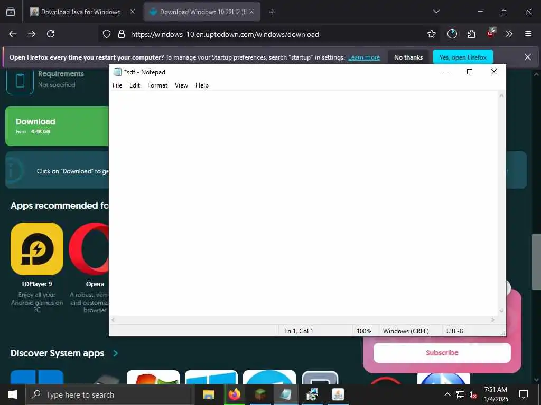This screenshot has width=541, height=405.
Task: Open the Windows Start menu
Action: coord(13,394)
